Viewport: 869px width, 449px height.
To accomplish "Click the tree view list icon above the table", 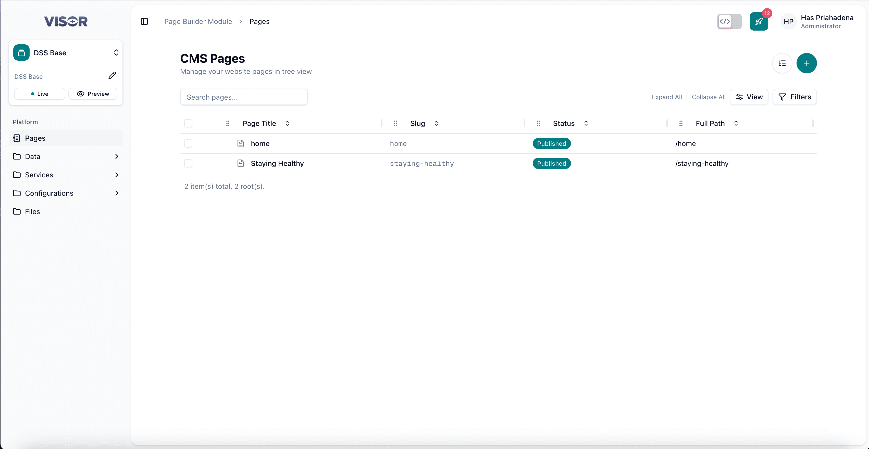I will coord(782,63).
